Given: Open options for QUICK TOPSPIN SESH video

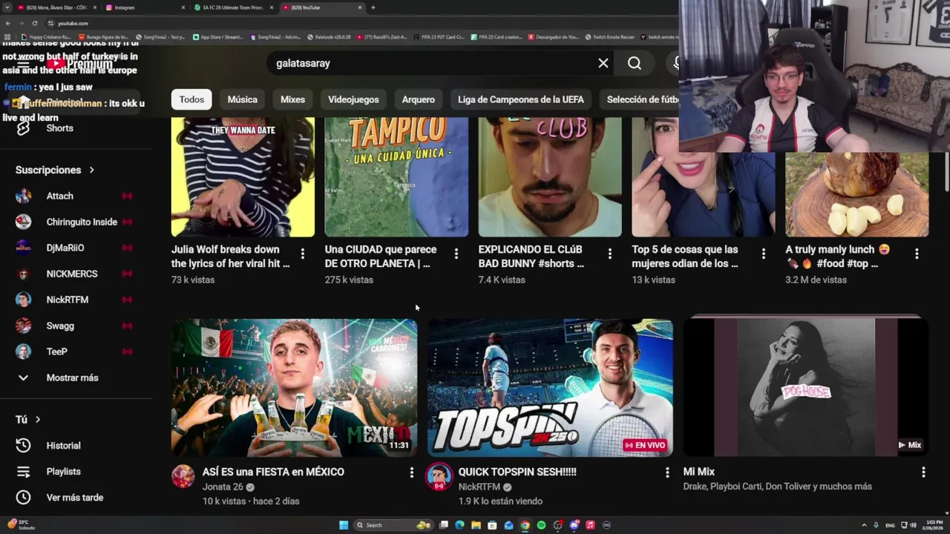Looking at the screenshot, I should click(667, 472).
